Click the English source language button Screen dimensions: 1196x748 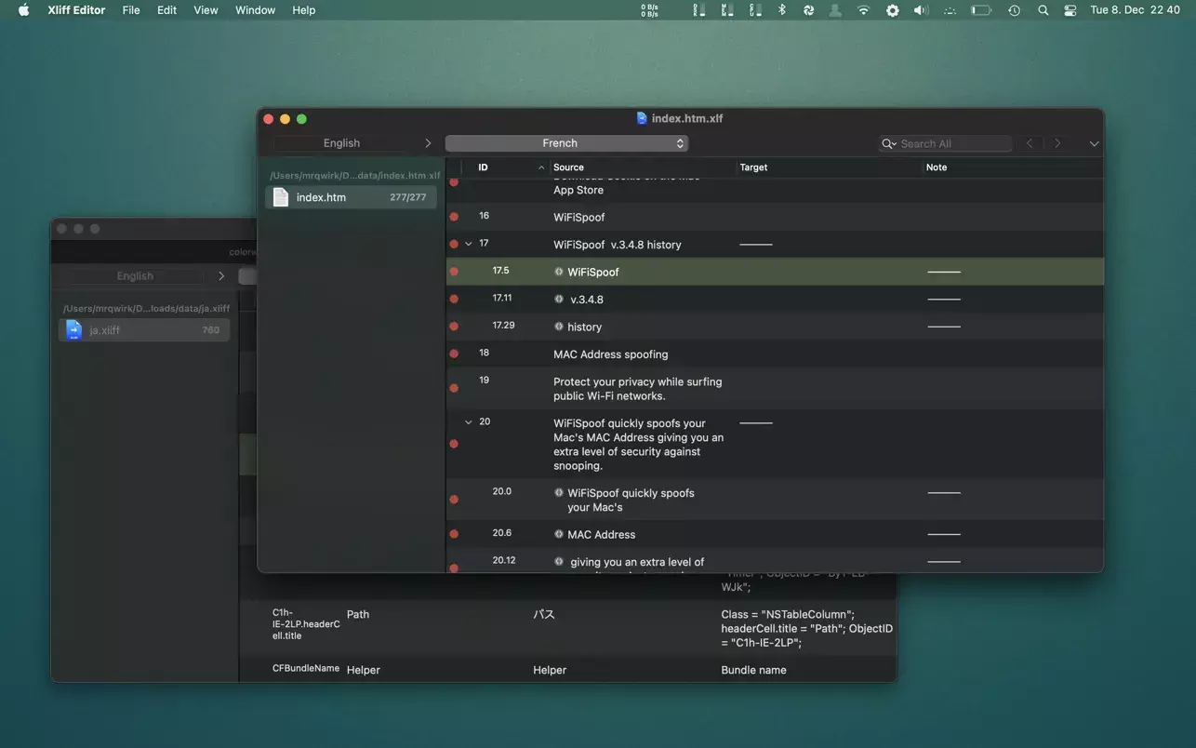click(341, 143)
